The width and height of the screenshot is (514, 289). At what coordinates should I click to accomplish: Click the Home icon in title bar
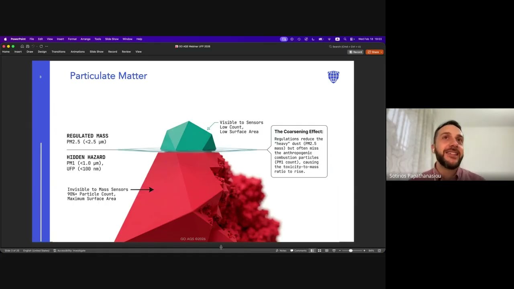coord(22,46)
